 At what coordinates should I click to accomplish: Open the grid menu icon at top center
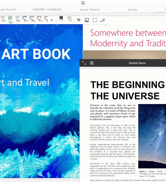point(83,3)
